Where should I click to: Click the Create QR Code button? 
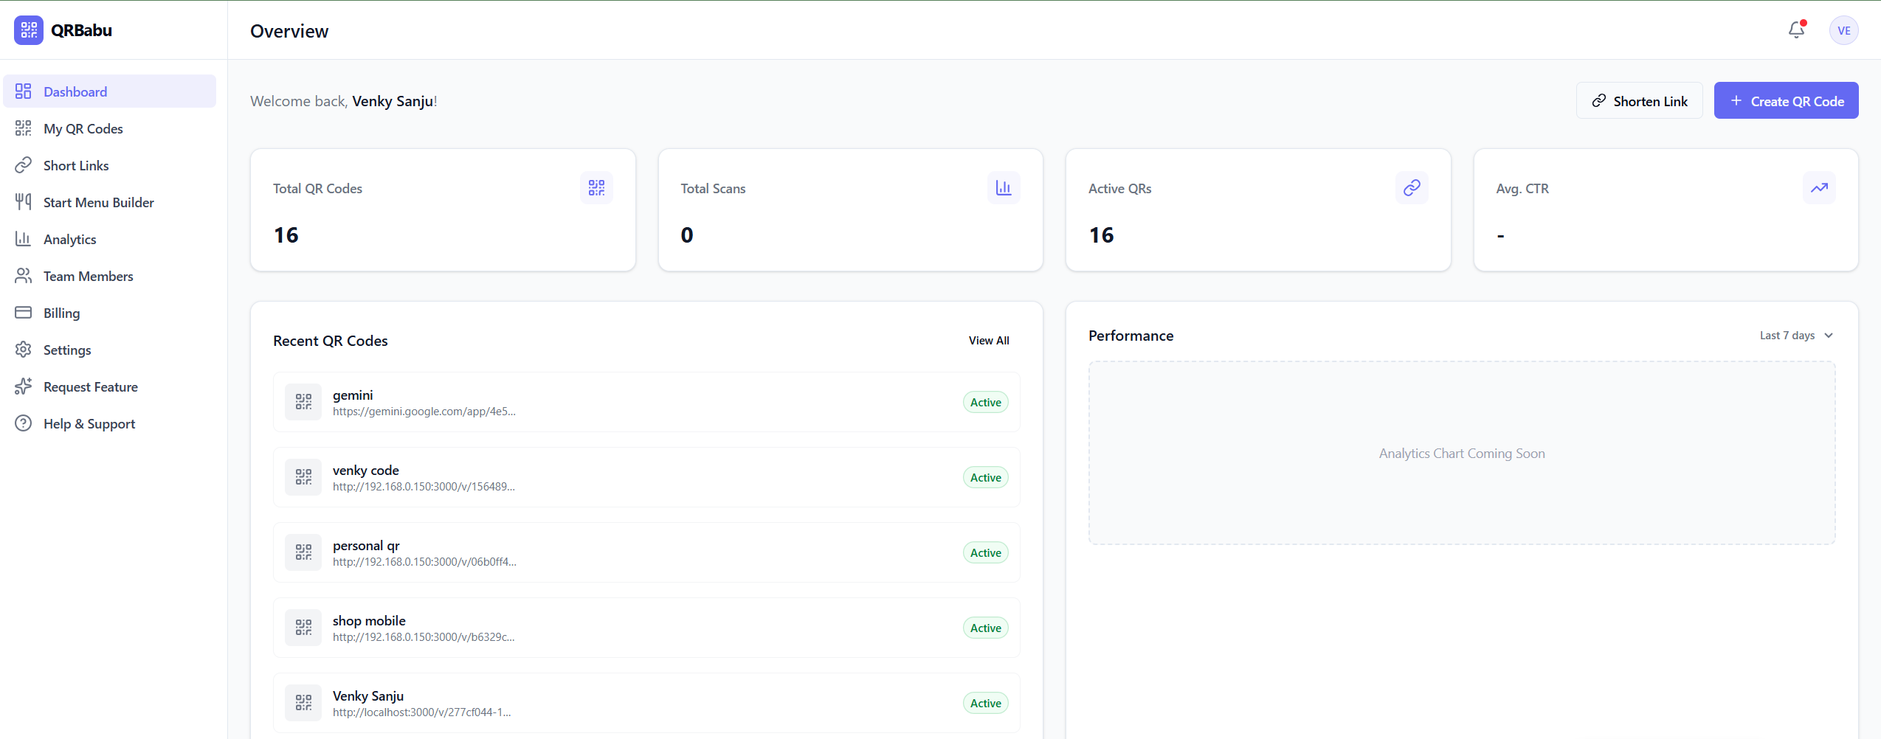(1785, 100)
